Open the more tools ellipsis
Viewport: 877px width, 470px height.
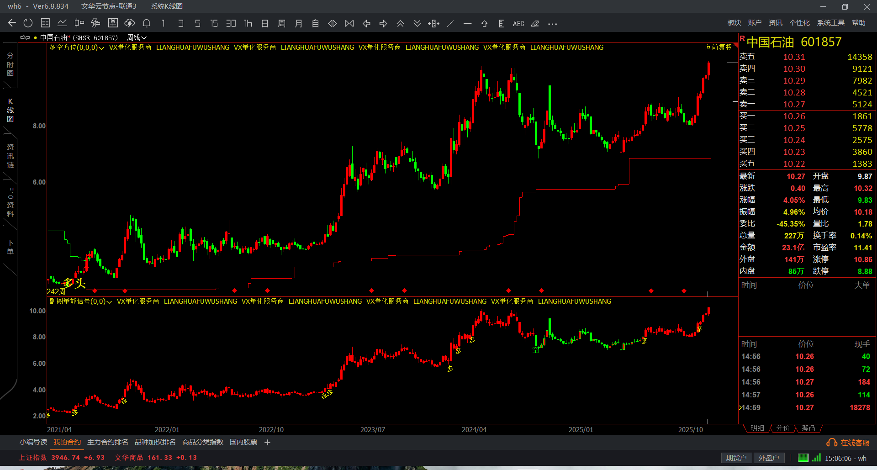coord(552,23)
